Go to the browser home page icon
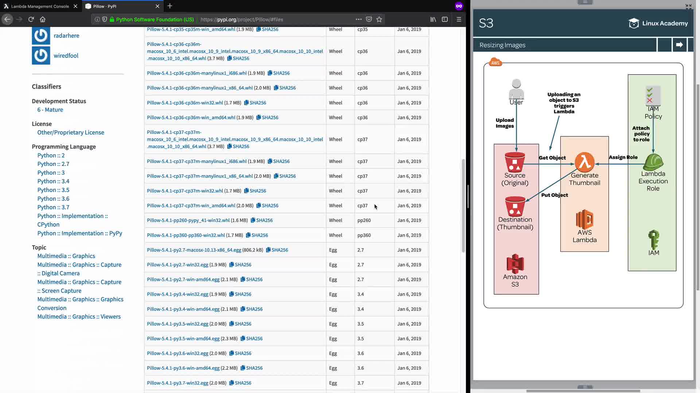700x393 pixels. pyautogui.click(x=43, y=19)
